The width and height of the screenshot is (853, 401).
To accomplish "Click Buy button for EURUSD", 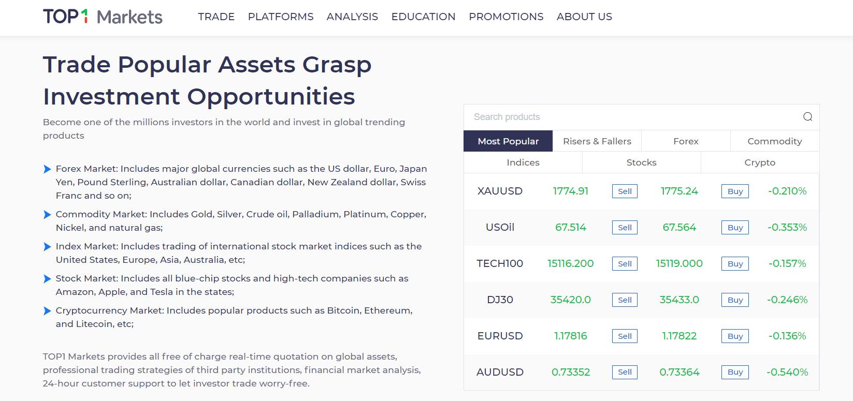I will pos(735,336).
